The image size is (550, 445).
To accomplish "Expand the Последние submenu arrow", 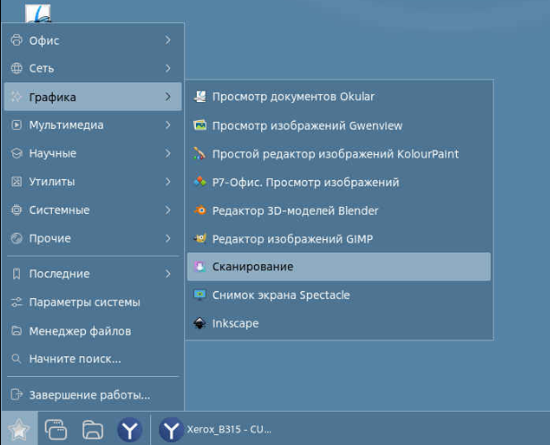I will 168,274.
